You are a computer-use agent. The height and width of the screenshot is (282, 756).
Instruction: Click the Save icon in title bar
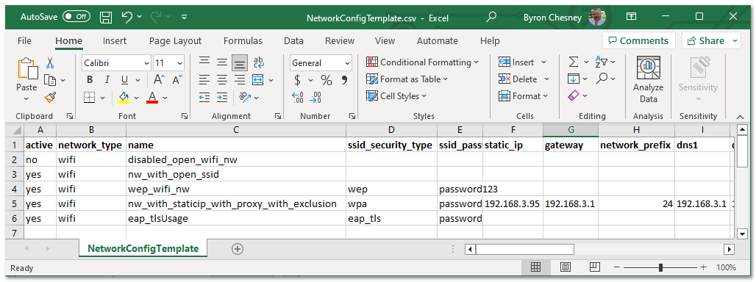click(x=106, y=18)
